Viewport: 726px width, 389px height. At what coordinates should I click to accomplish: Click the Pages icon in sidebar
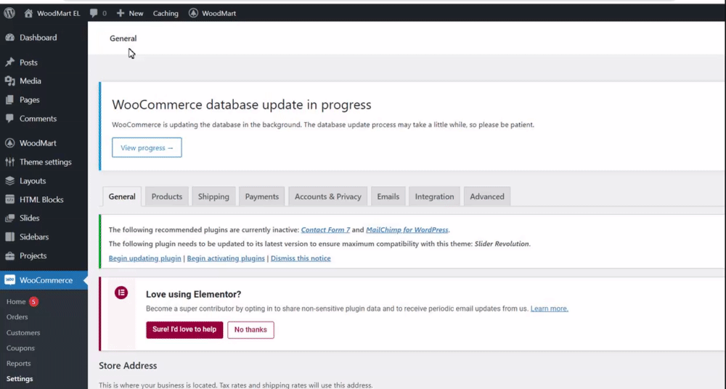9,99
